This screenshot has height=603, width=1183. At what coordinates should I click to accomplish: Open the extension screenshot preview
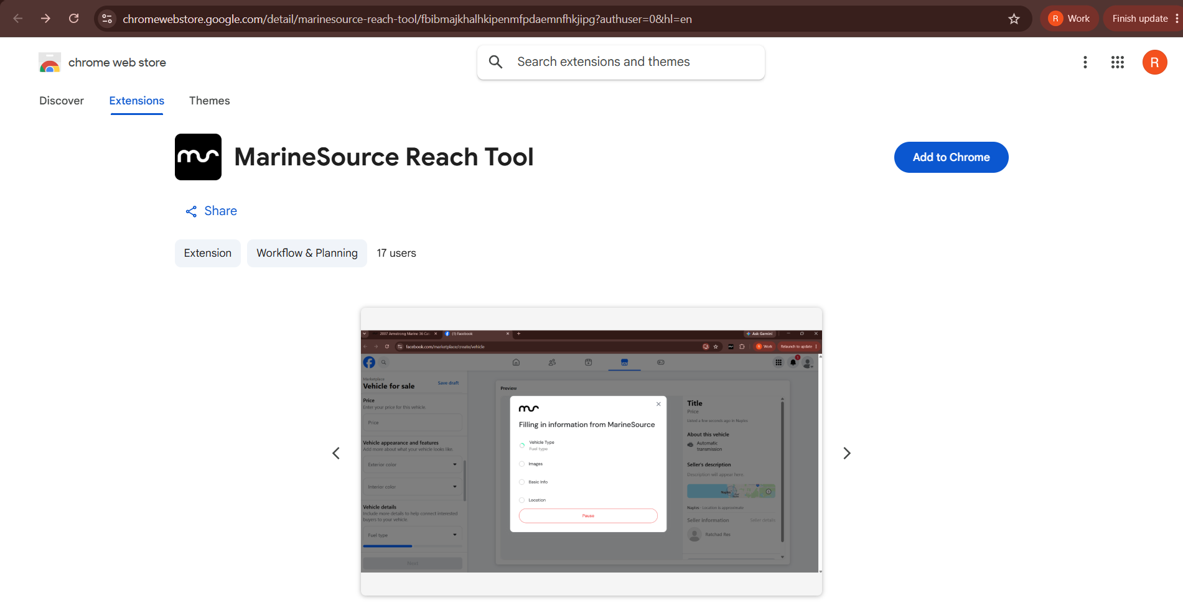pos(591,451)
